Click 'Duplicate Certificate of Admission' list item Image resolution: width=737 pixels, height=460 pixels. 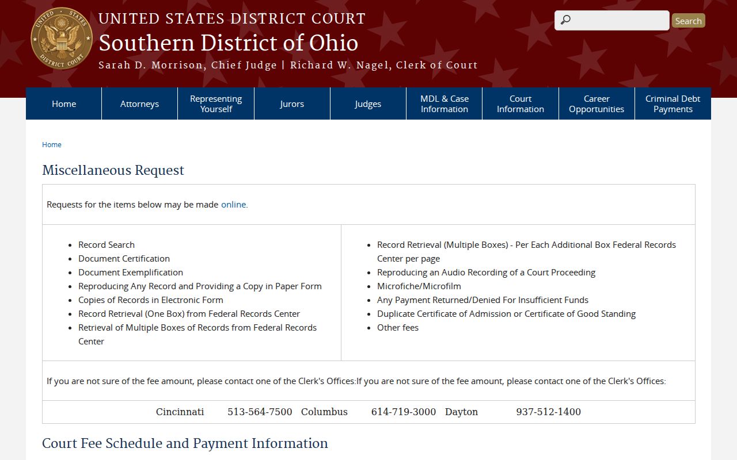point(506,313)
